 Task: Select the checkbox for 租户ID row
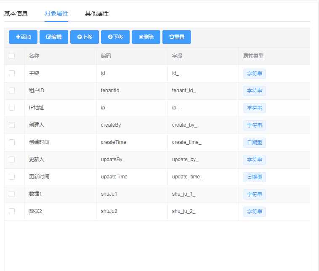pyautogui.click(x=12, y=90)
